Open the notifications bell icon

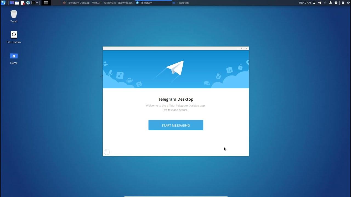[330, 3]
